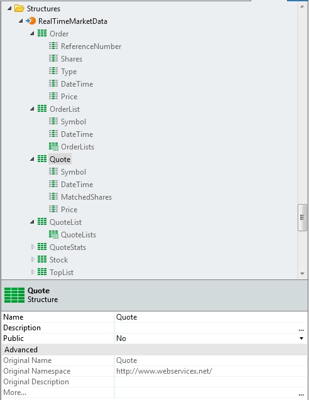309x400 pixels.
Task: Select the OrderLists tree item
Action: (78, 147)
